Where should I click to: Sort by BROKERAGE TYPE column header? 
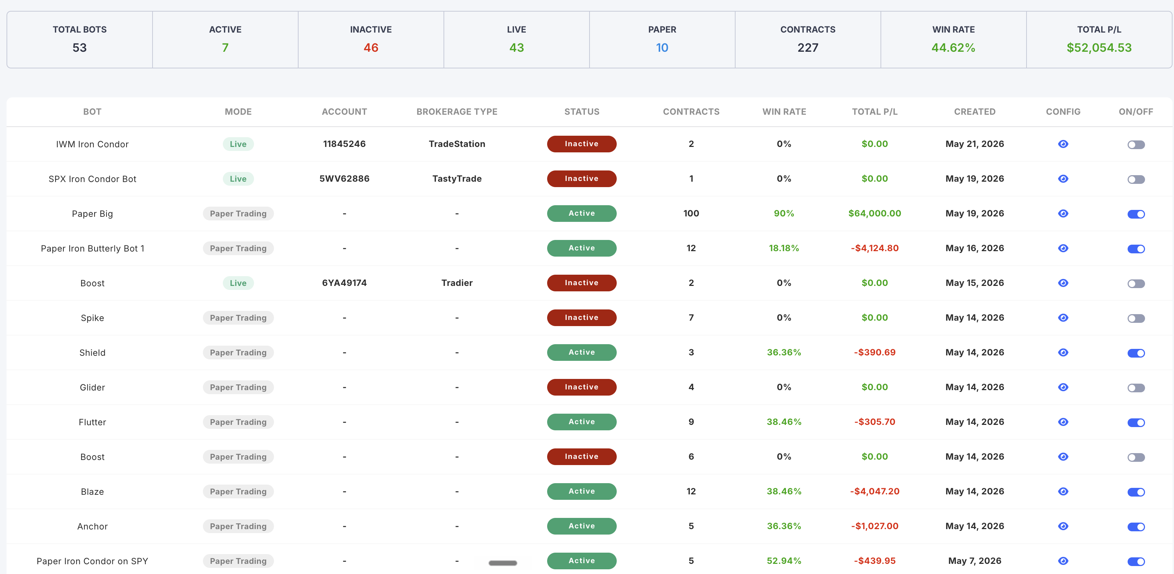457,111
